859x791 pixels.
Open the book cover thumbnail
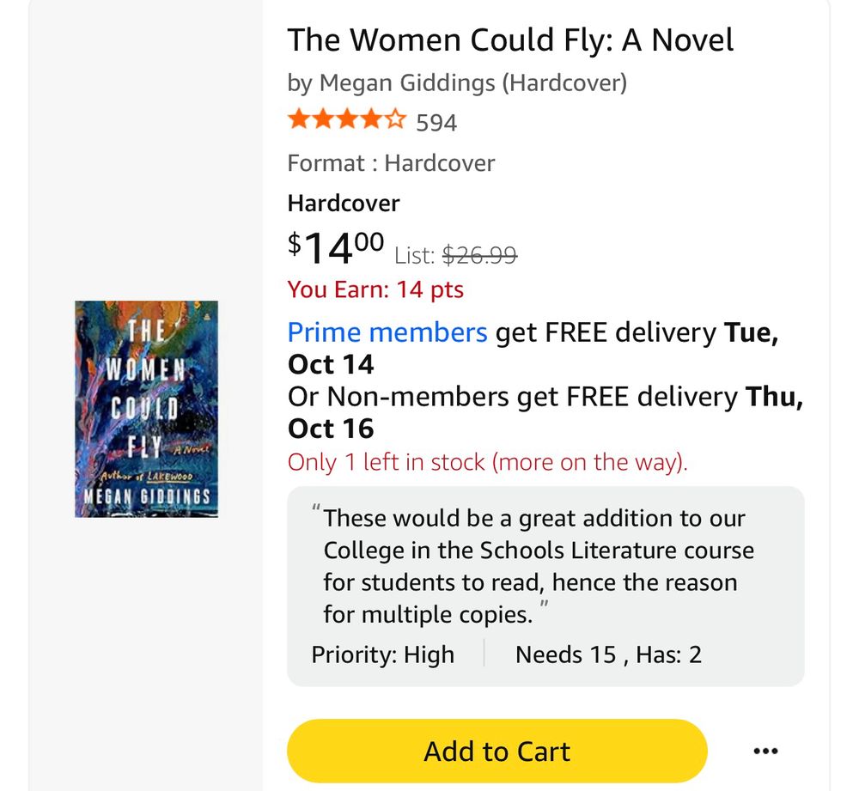point(146,409)
